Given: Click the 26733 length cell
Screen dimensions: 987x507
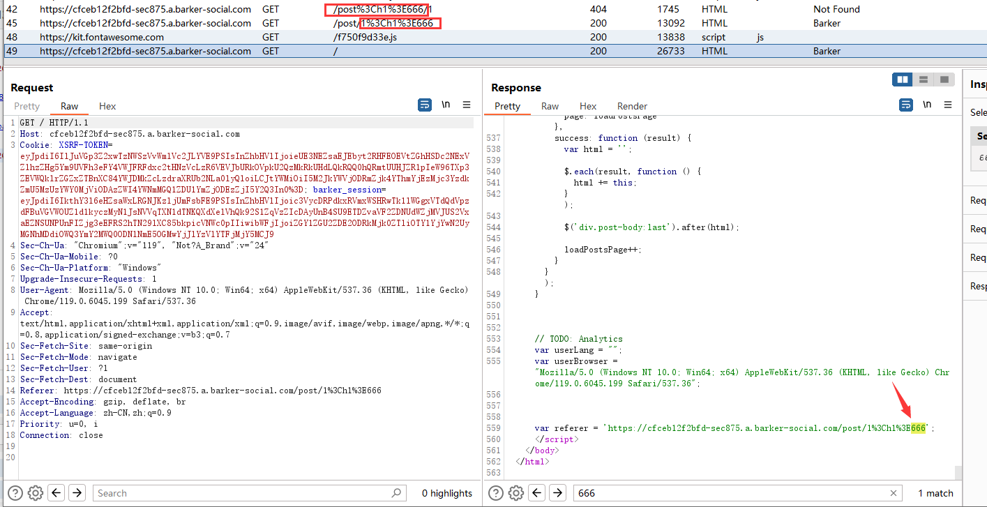Looking at the screenshot, I should [x=670, y=51].
